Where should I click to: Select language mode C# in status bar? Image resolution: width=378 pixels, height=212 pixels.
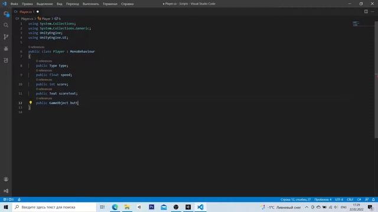(359, 200)
